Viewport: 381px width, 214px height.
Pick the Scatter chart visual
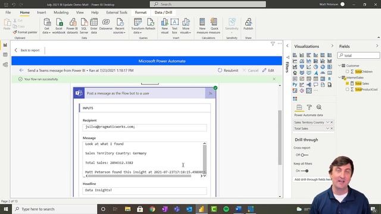tap(309, 67)
